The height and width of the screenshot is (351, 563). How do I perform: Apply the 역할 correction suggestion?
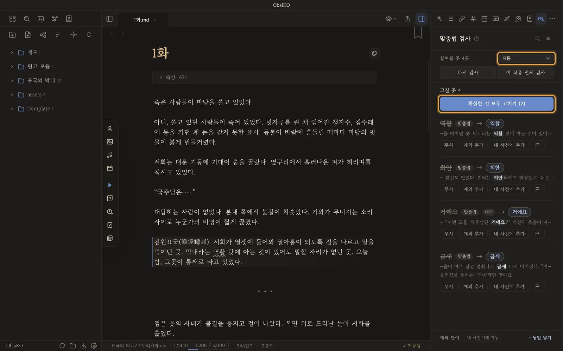point(495,124)
